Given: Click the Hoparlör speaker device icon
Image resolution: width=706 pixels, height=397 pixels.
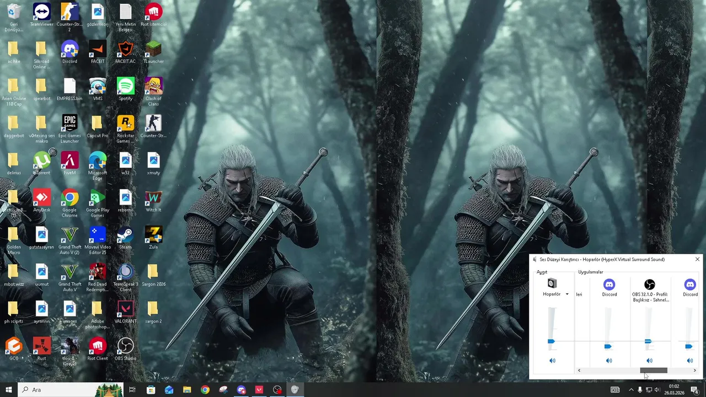Looking at the screenshot, I should pos(552,284).
